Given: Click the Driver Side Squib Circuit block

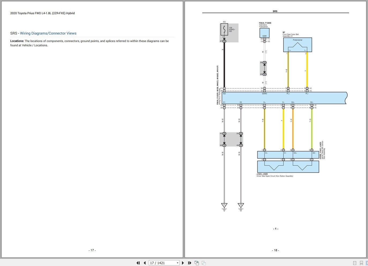Looking at the screenshot, I should [x=288, y=166].
